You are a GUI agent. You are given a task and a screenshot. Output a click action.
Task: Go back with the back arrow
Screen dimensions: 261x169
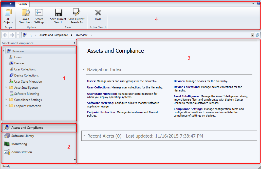[x=5, y=35]
